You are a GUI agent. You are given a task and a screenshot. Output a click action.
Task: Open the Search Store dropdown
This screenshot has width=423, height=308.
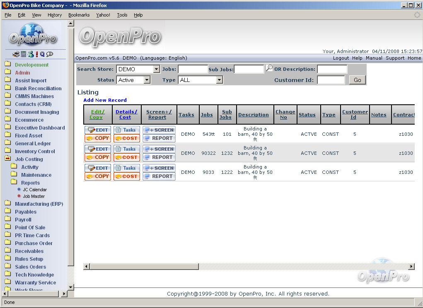pos(156,69)
